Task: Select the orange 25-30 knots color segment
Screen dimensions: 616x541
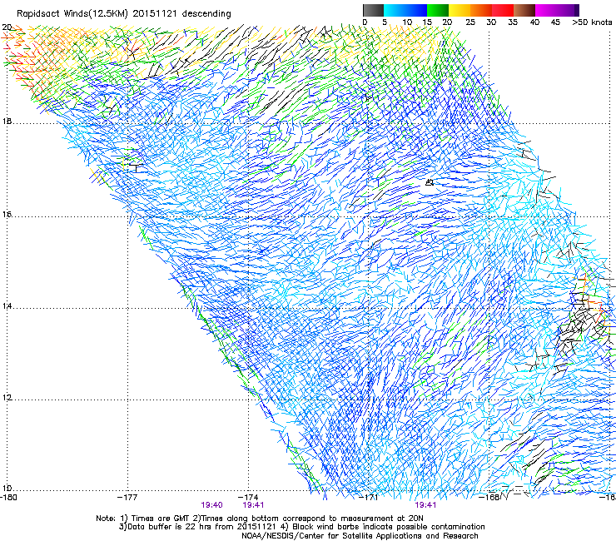Action: click(x=481, y=10)
